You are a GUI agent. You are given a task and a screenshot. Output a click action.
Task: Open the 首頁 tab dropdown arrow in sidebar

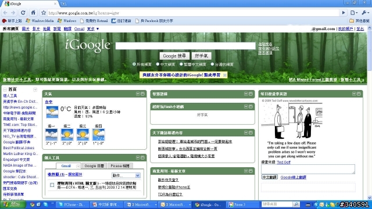35,89
